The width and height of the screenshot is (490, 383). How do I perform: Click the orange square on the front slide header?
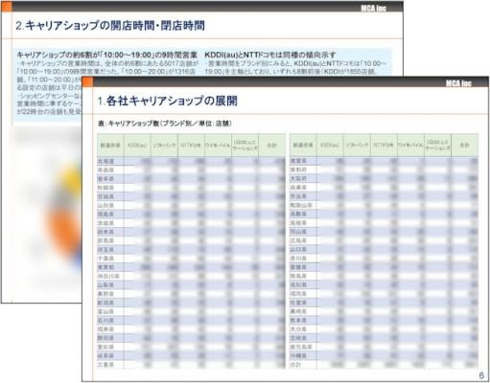pyautogui.click(x=87, y=82)
